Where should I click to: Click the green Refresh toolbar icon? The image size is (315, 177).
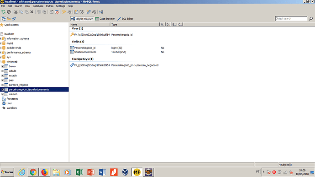tap(3, 12)
